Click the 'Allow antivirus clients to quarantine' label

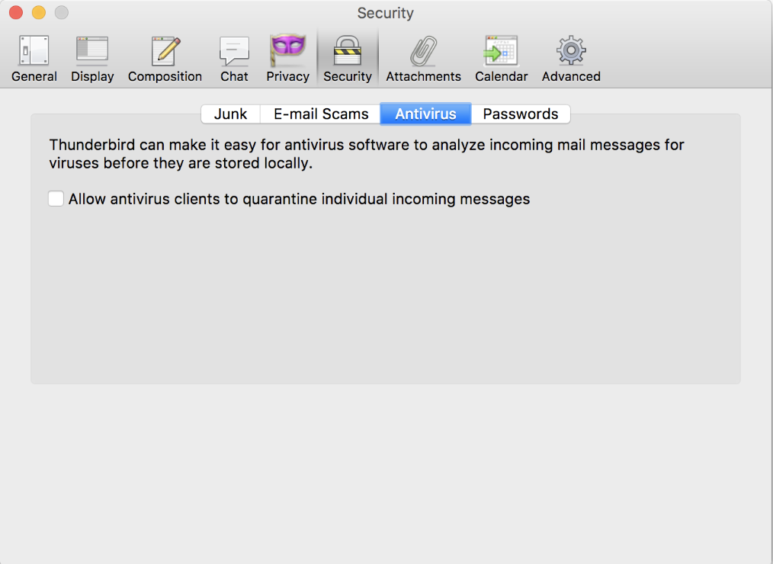(299, 200)
